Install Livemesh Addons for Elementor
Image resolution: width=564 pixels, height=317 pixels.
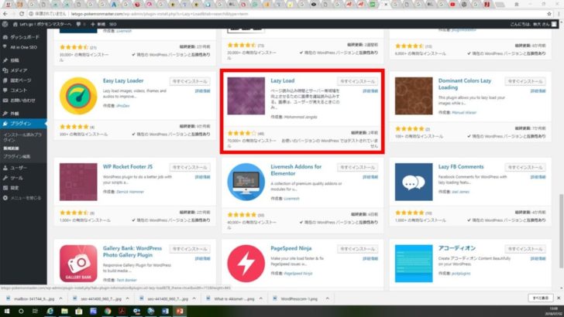point(357,167)
